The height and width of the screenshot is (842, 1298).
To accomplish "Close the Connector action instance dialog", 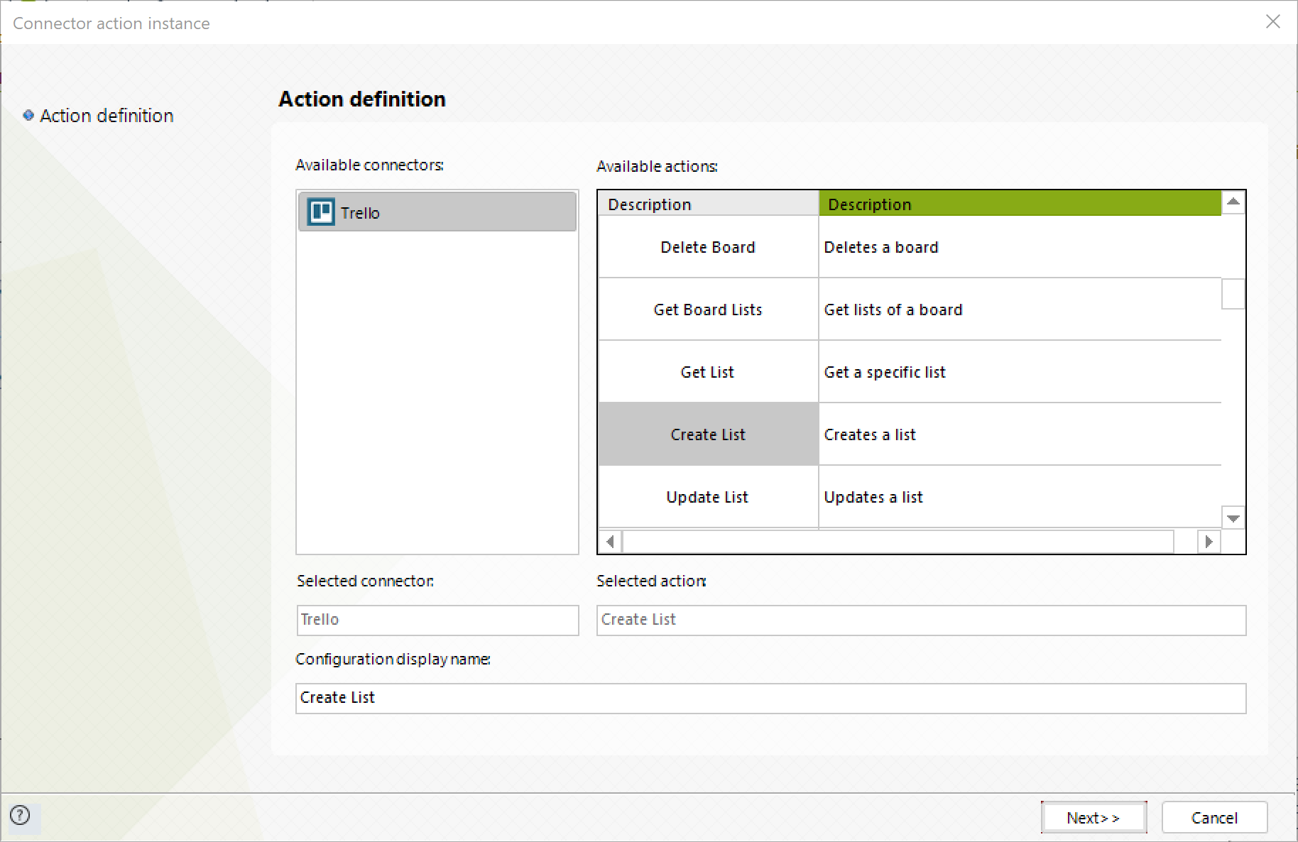I will (x=1273, y=22).
